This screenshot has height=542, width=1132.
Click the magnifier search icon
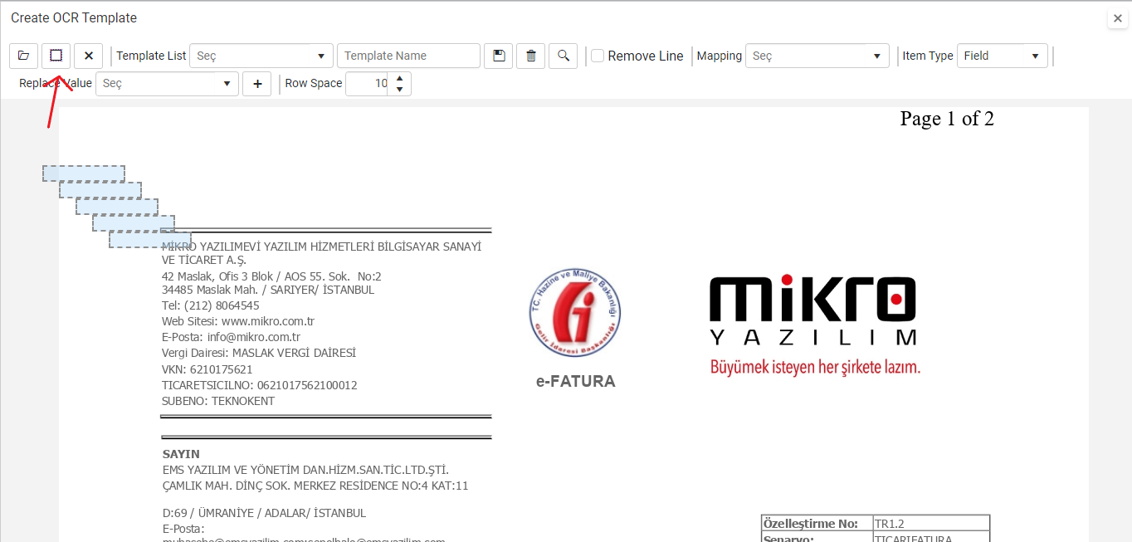pos(564,56)
